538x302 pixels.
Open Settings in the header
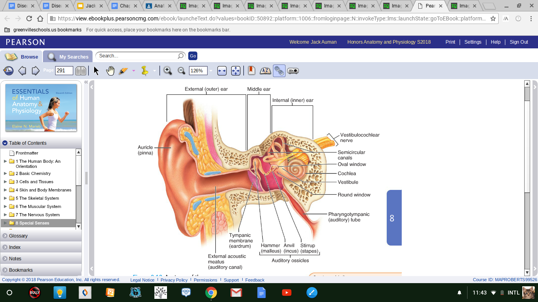(x=473, y=42)
